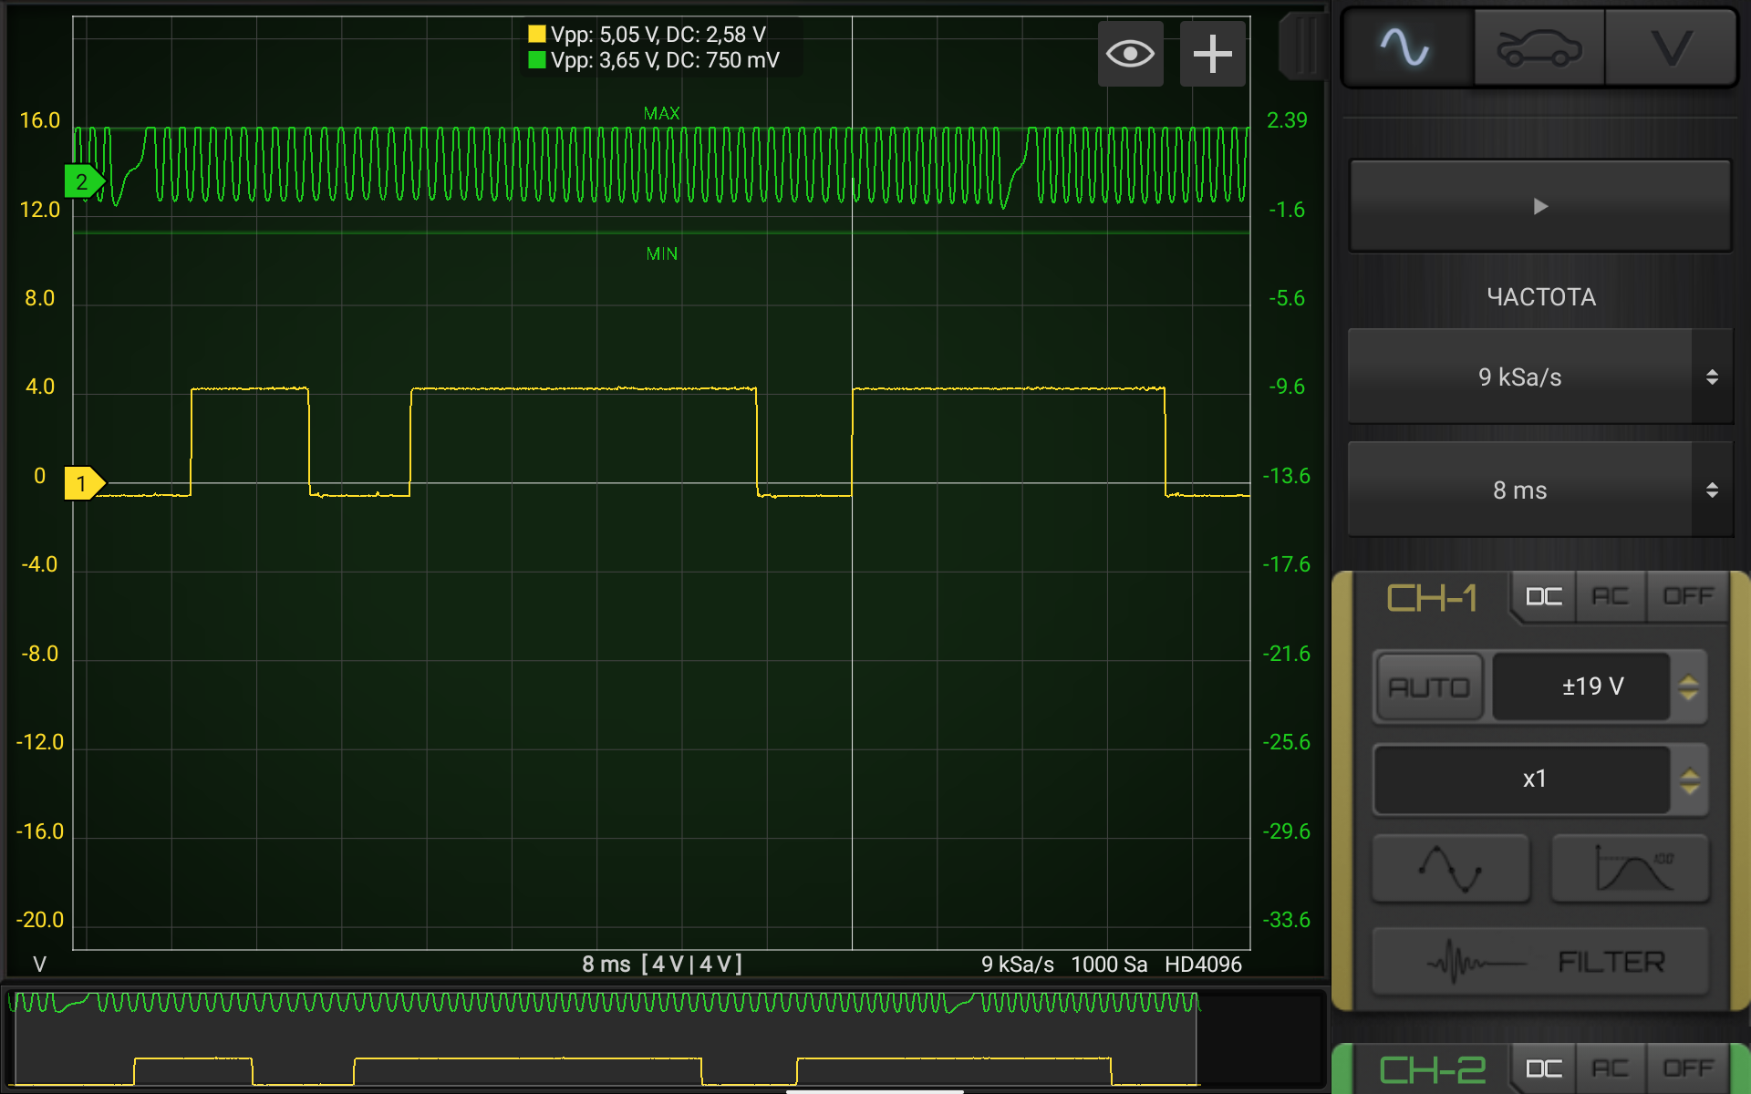Click the CH-1 frequency response curve icon
1751x1094 pixels.
point(1630,869)
